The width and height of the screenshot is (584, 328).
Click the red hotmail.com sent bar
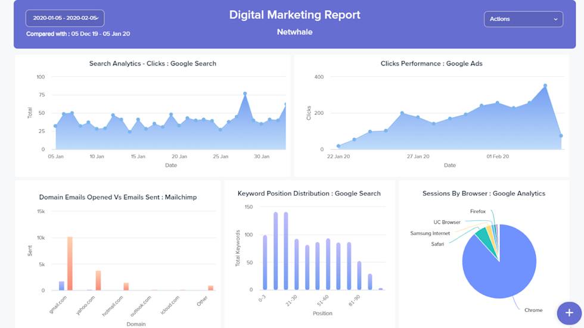click(126, 286)
